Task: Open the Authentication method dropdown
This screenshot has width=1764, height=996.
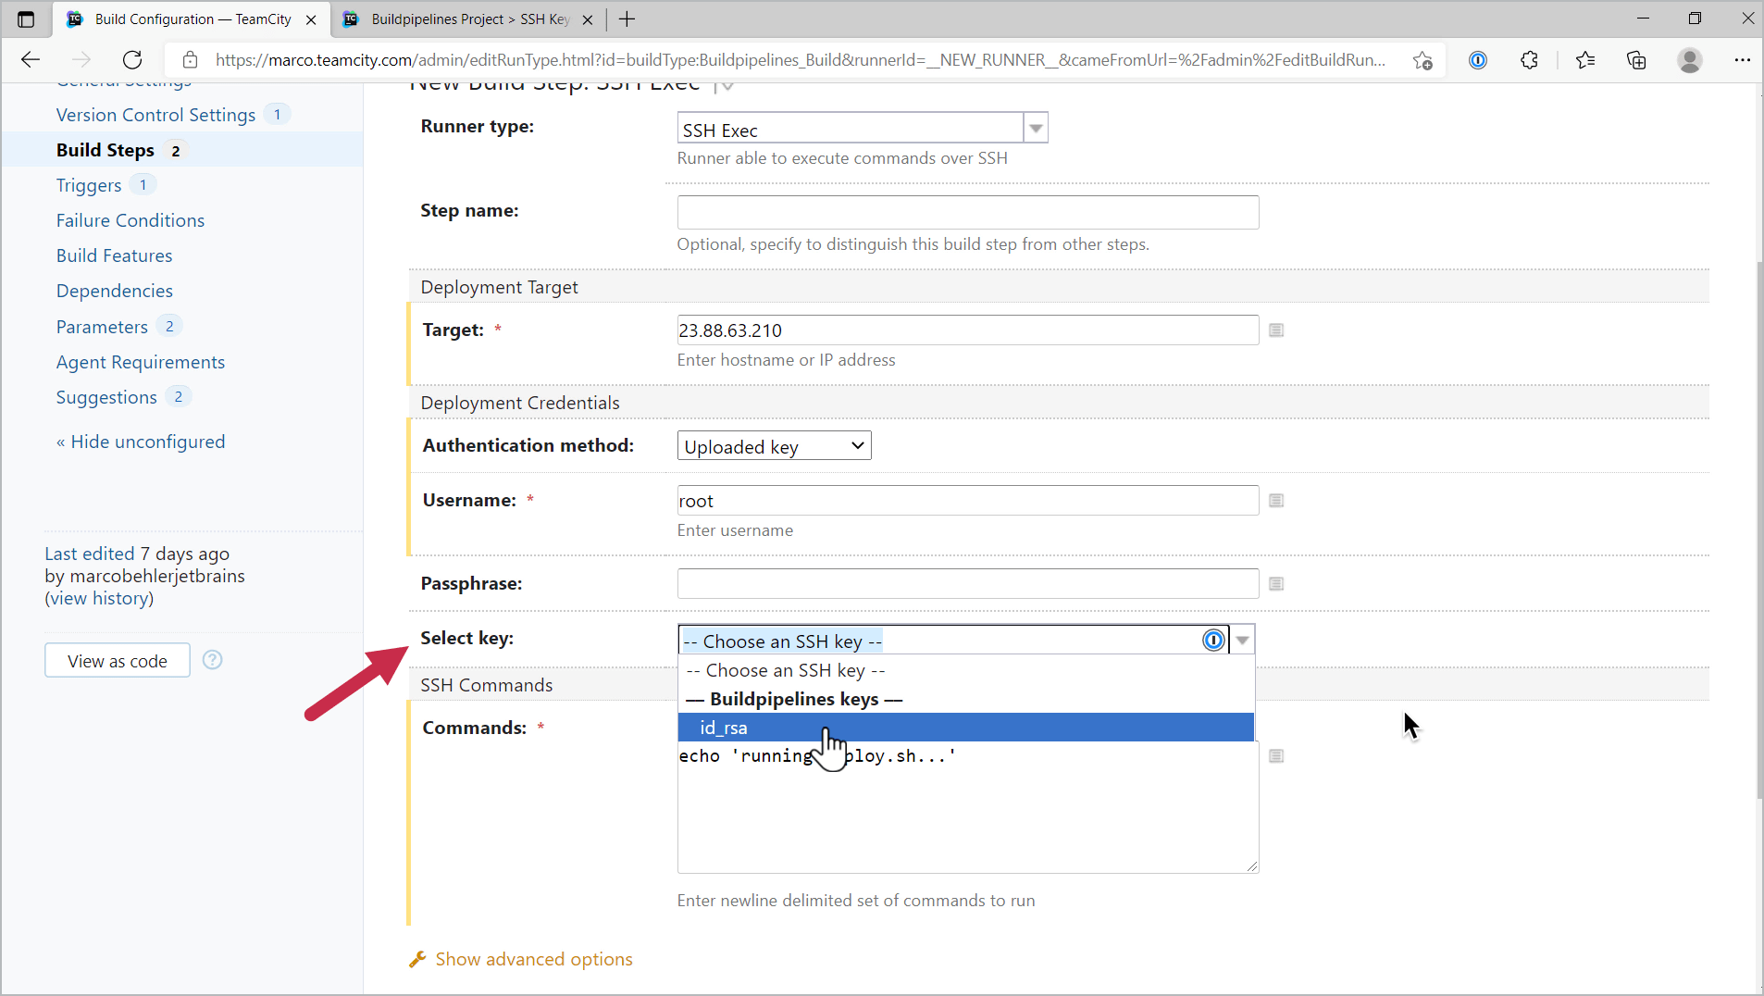Action: (x=774, y=446)
